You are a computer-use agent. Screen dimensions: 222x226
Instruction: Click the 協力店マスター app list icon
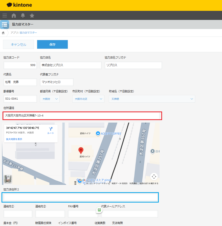[x=5, y=24]
